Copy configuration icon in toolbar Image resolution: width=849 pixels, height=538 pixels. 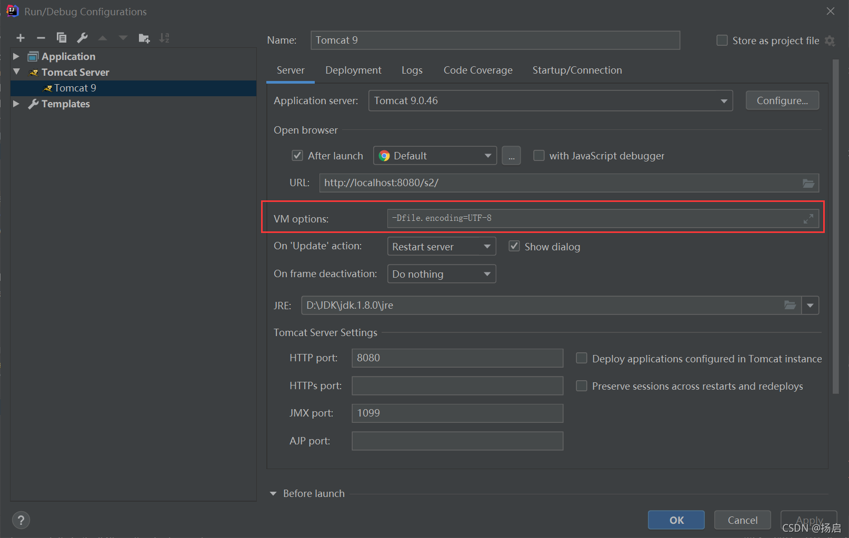click(62, 38)
